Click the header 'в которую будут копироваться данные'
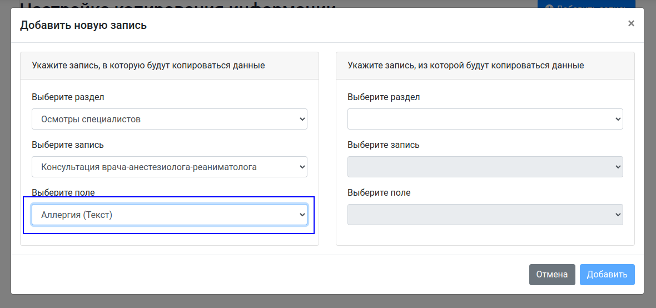 (x=148, y=66)
